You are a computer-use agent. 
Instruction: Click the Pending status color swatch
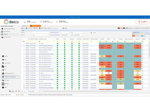pyautogui.click(x=133, y=36)
